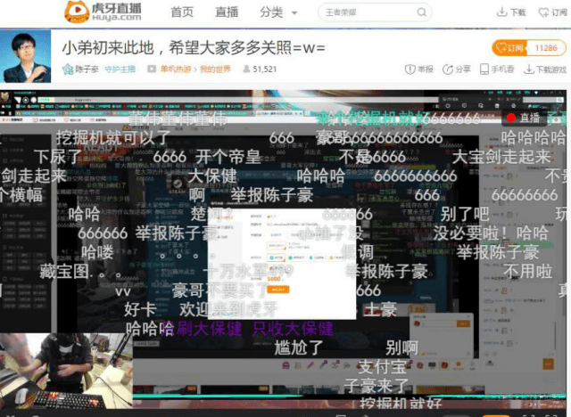
Task: Click the red 直播 live indicator
Action: (x=524, y=118)
